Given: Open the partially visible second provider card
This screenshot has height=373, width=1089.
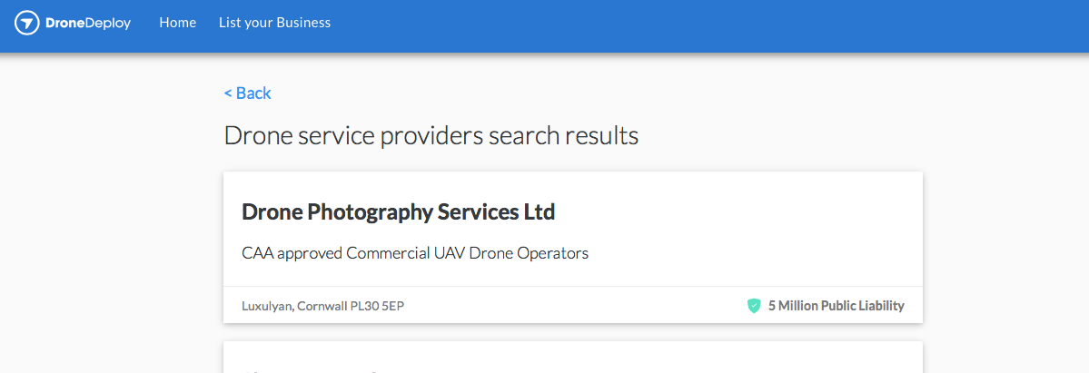Looking at the screenshot, I should point(573,357).
